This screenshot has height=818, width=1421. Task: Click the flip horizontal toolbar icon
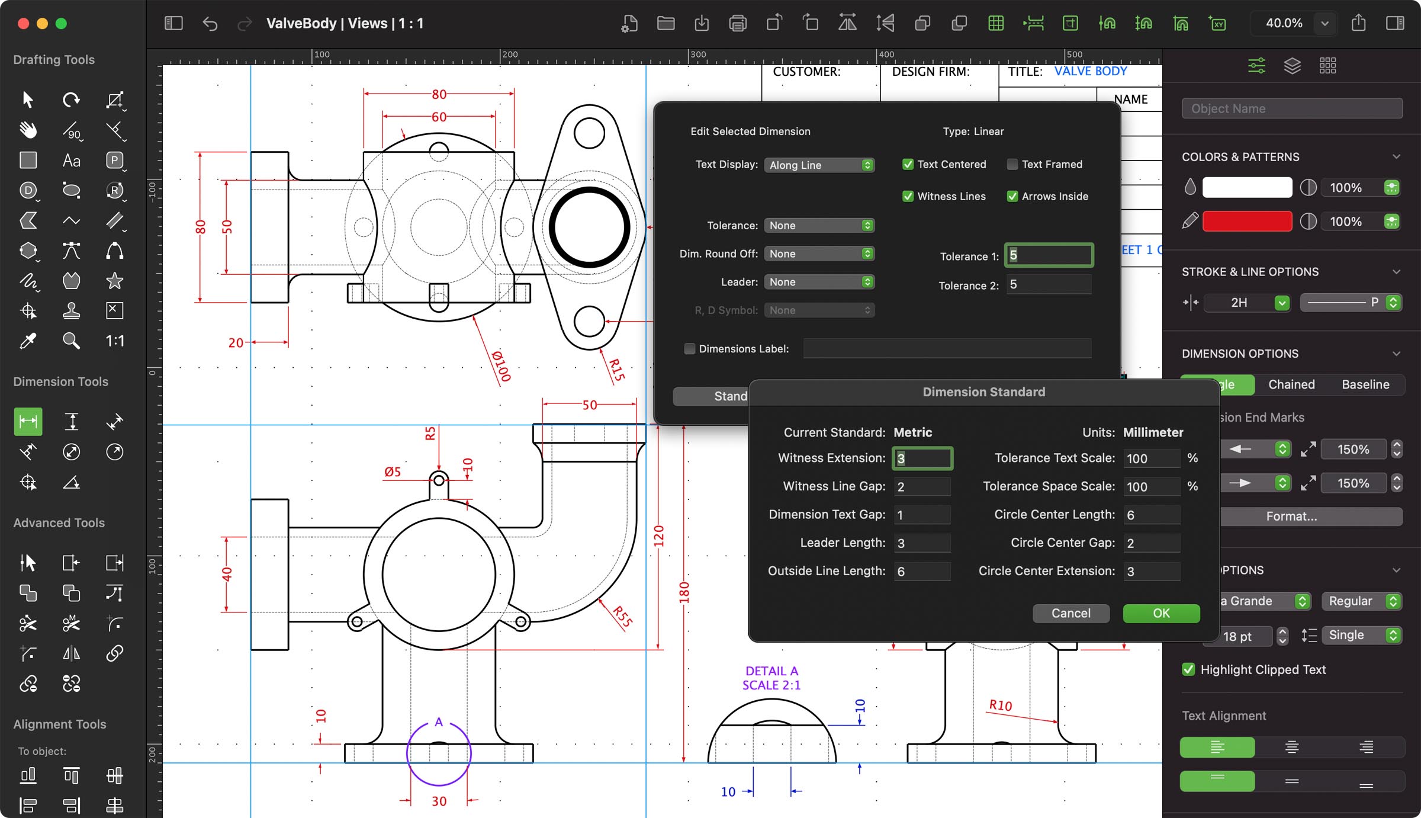(x=847, y=23)
